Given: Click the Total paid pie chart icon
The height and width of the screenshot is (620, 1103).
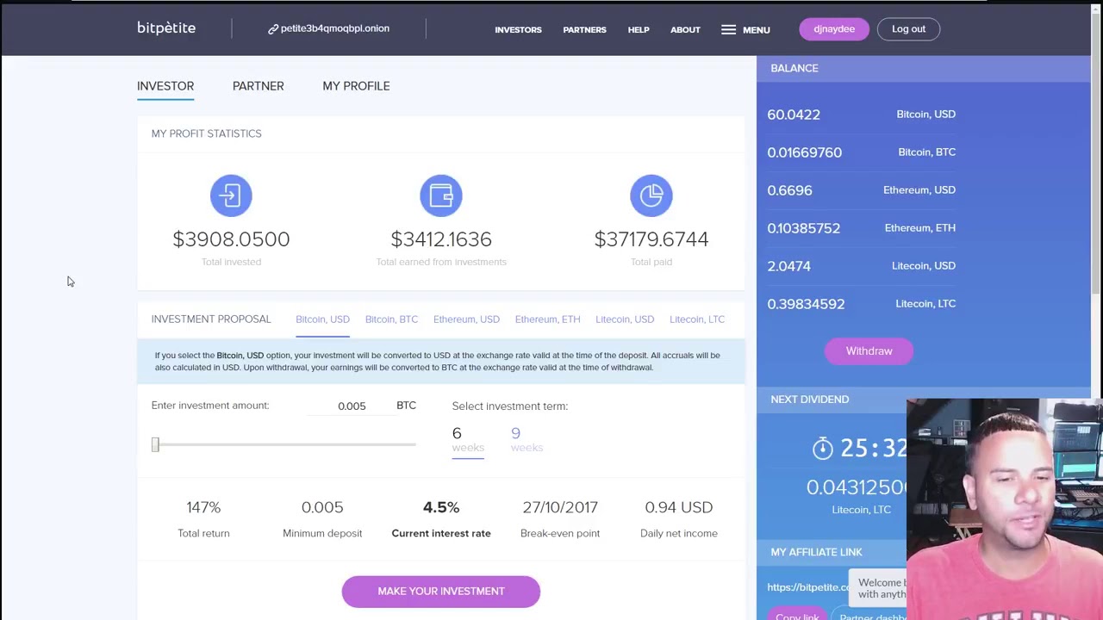Looking at the screenshot, I should (651, 195).
